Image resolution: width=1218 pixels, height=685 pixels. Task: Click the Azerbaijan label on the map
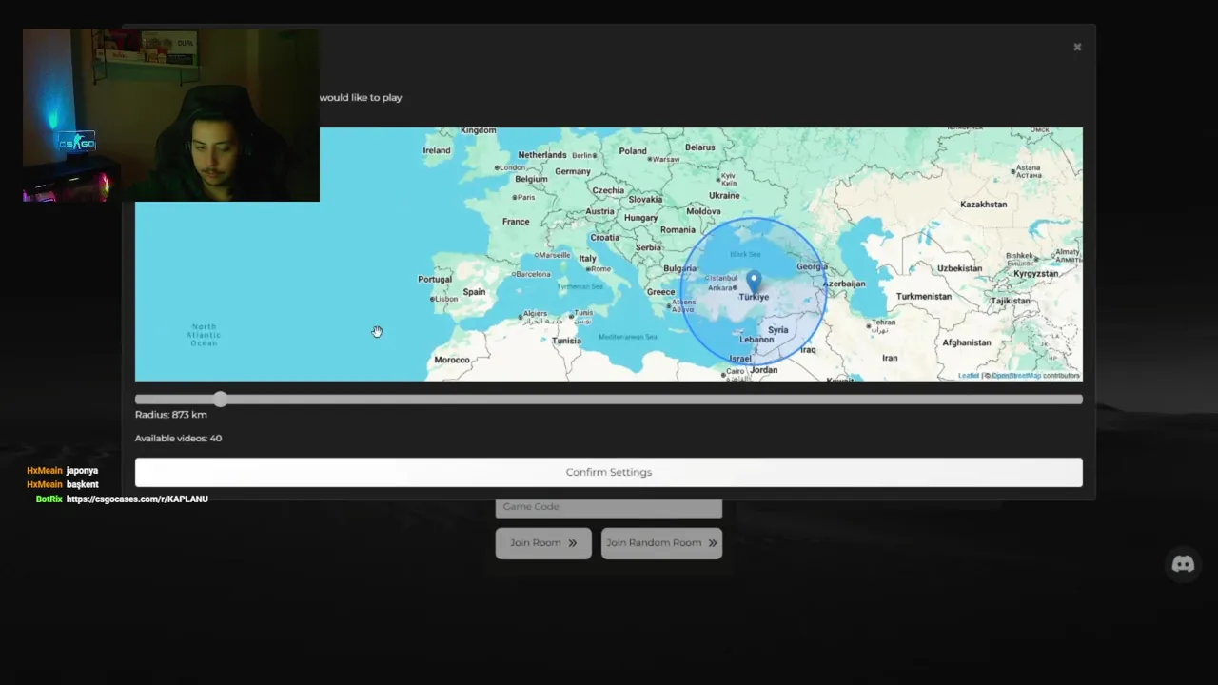point(844,284)
